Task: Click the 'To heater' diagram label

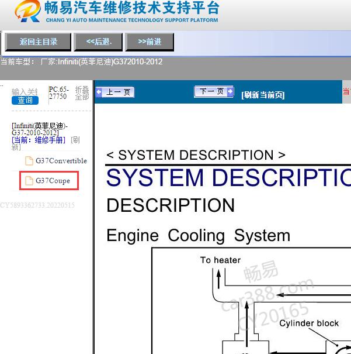Action: click(220, 260)
